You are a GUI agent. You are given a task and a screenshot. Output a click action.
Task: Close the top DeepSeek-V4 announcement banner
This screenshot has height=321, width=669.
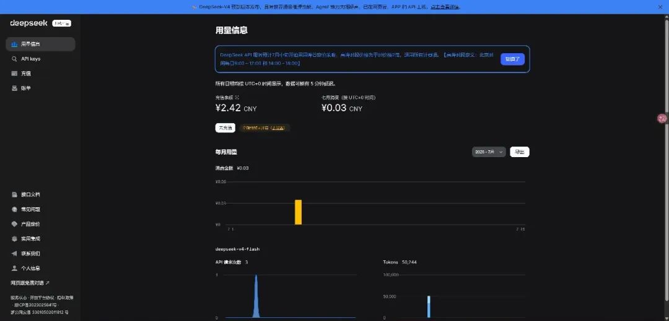coord(660,7)
